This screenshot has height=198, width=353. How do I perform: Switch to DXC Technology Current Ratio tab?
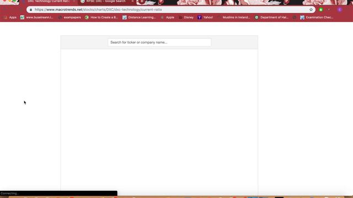(48, 1)
